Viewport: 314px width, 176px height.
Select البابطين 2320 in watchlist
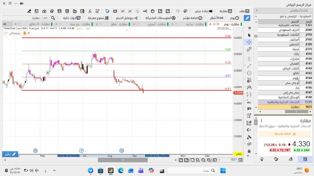coord(285,44)
